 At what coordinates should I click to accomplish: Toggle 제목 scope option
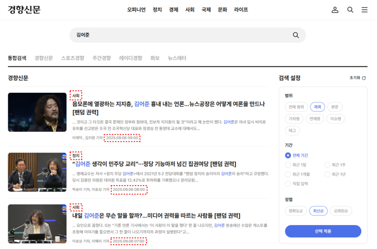click(317, 107)
